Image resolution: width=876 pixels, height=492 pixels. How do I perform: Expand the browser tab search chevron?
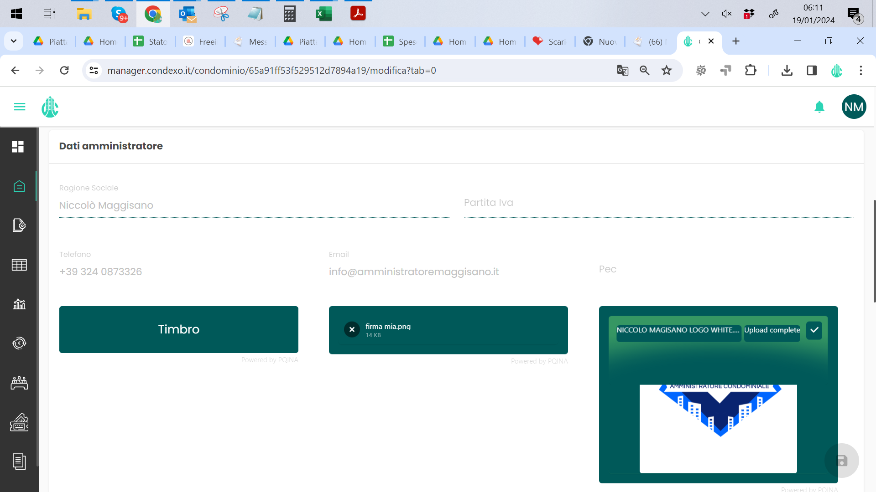coord(14,41)
